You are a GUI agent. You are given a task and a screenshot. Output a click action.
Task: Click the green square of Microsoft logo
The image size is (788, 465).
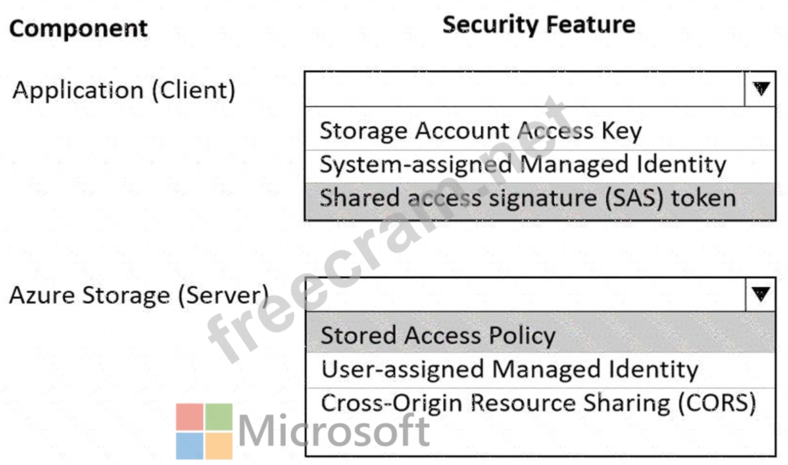pyautogui.click(x=219, y=417)
